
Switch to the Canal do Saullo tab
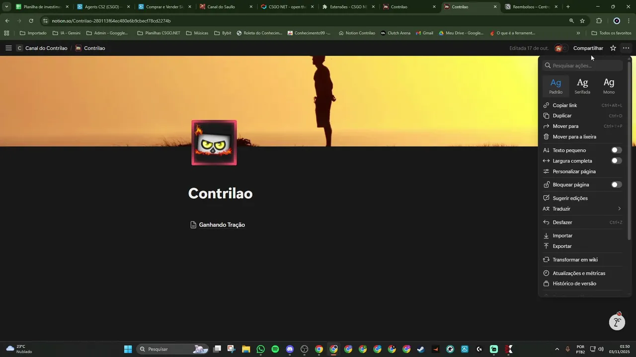[x=226, y=7]
